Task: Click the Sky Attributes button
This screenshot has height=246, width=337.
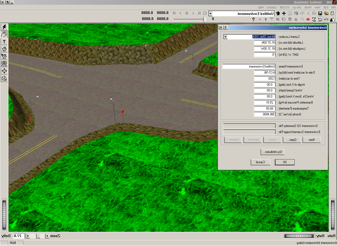Action: click(x=272, y=152)
